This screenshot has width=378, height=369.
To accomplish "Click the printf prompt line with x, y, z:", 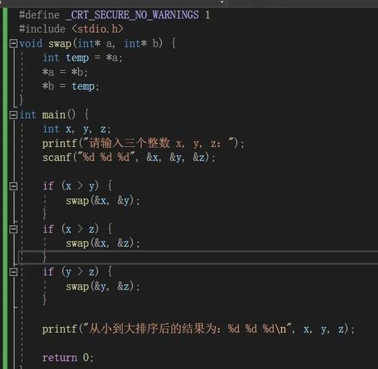I will [x=143, y=143].
